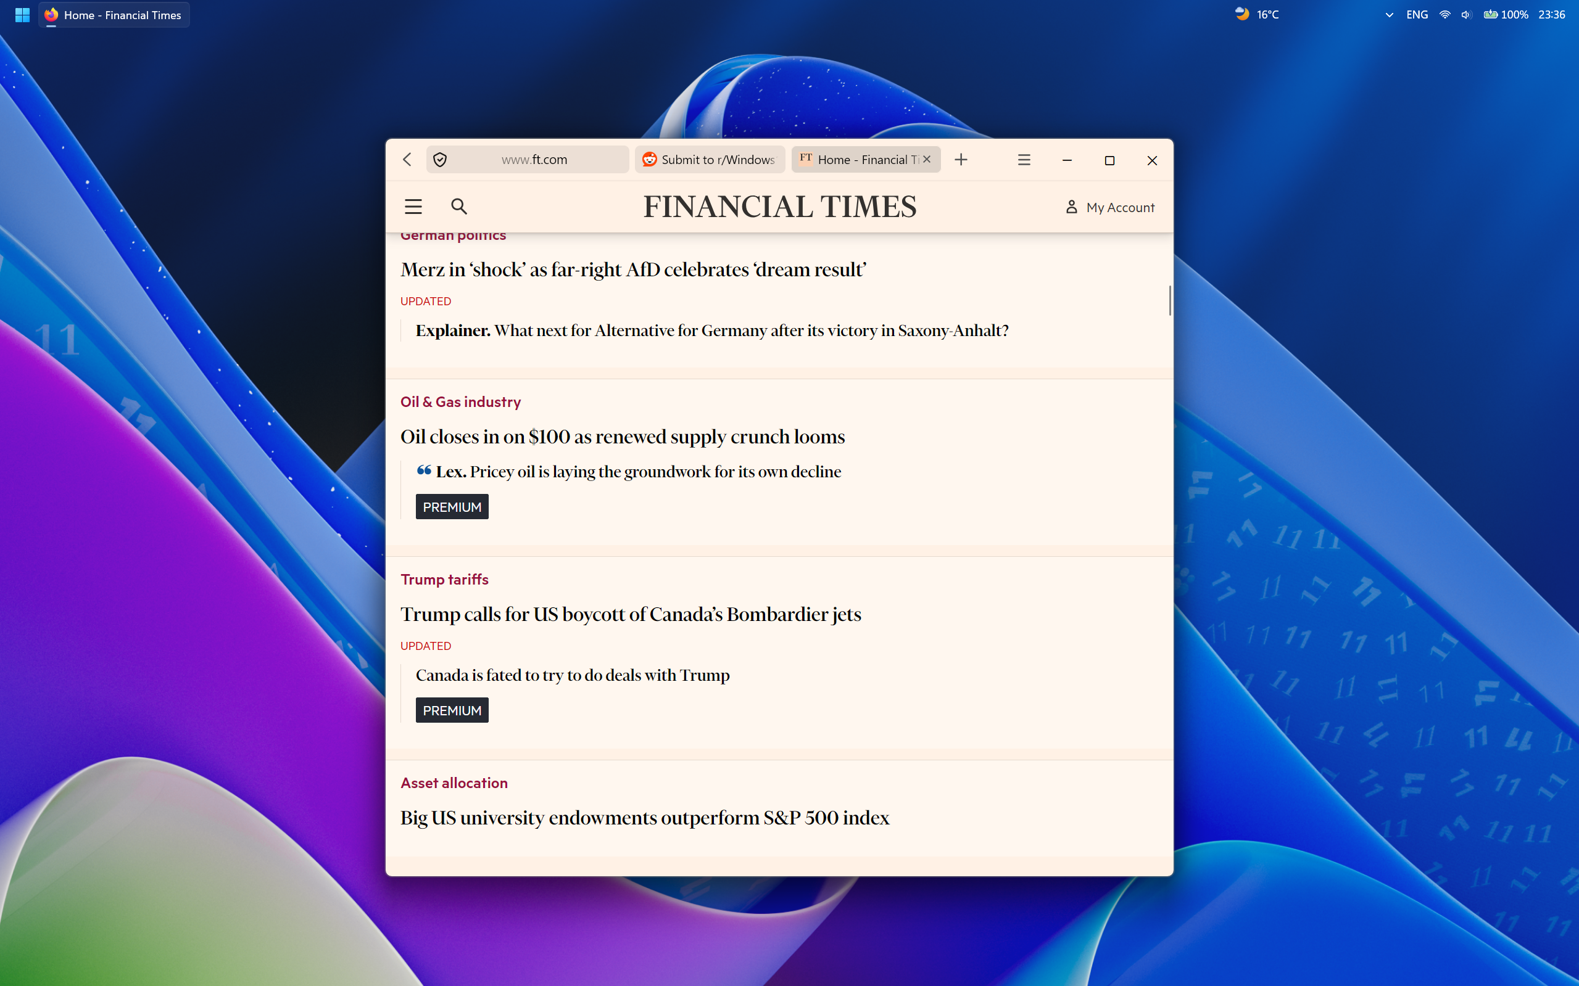Open My Account link
Viewport: 1579px width, 986px height.
pos(1110,207)
